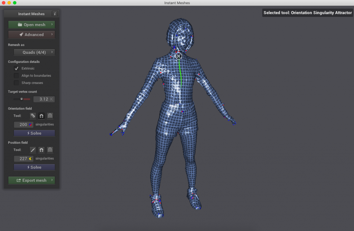Select the Orientation field comb tool
Viewport: 354px width, 231px height.
click(32, 116)
